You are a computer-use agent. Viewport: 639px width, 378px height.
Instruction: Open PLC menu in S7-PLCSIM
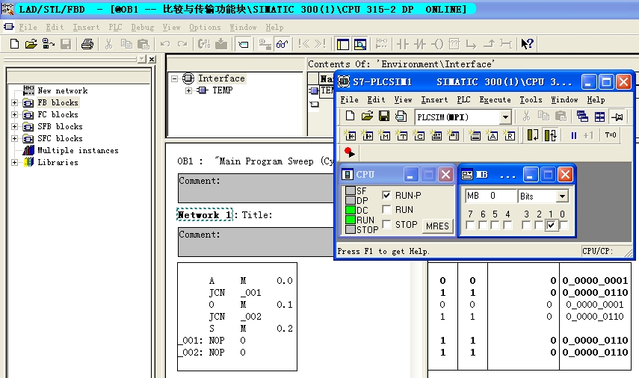[x=463, y=100]
